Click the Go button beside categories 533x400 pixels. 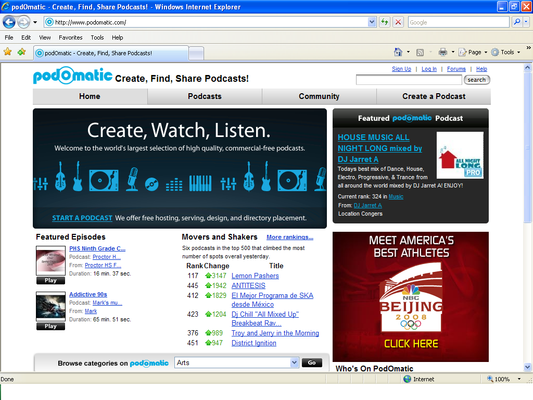[312, 362]
